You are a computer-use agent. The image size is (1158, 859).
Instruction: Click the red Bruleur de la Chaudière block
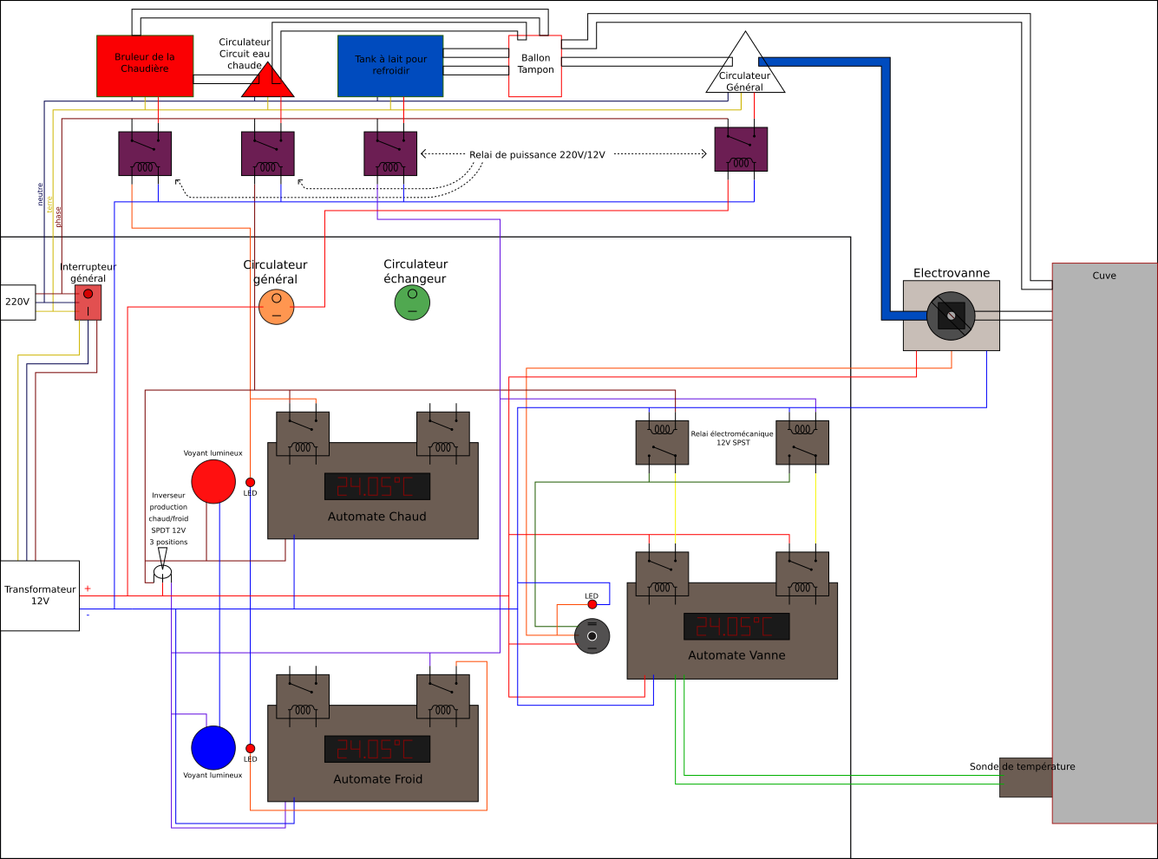[x=144, y=66]
